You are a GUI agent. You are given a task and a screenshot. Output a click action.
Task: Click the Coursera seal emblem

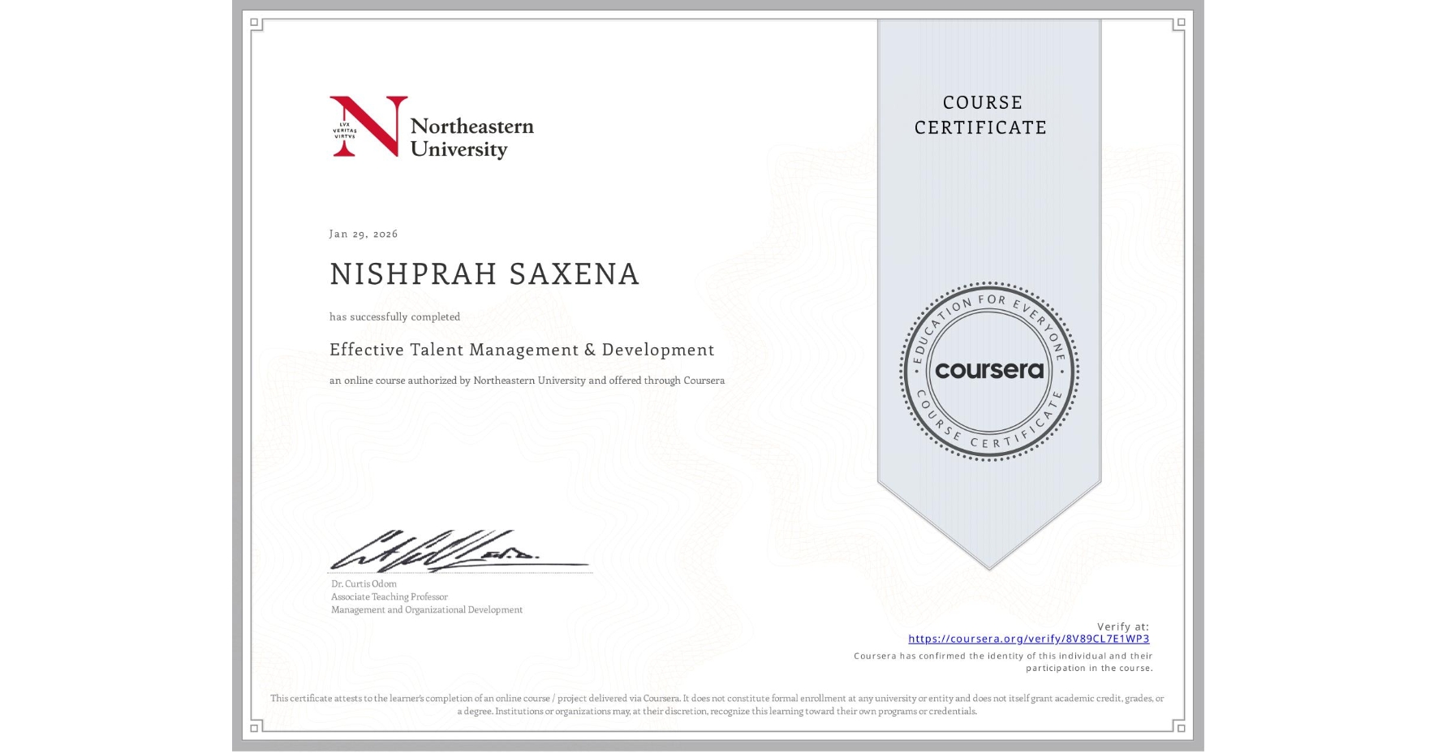[x=988, y=371]
